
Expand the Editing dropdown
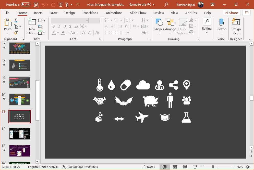point(207,26)
